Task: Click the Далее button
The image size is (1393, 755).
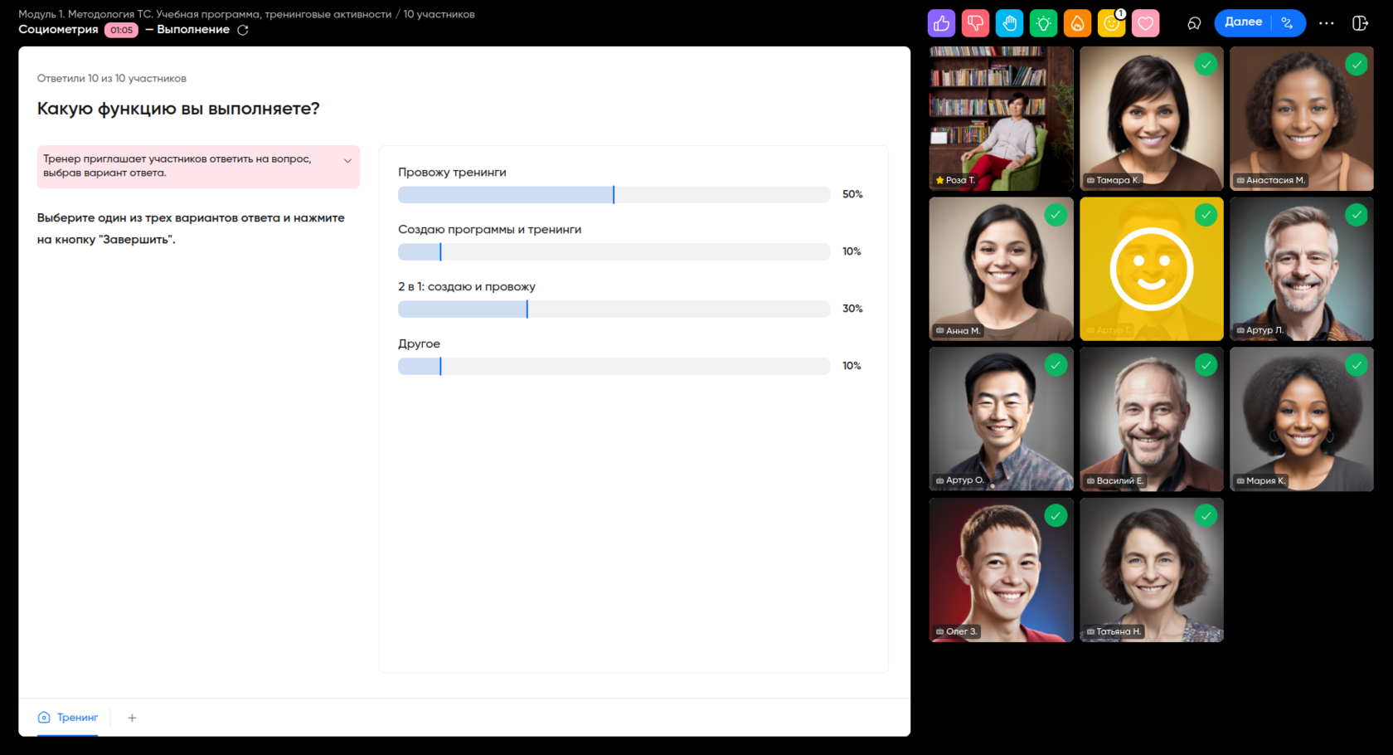Action: pyautogui.click(x=1243, y=22)
